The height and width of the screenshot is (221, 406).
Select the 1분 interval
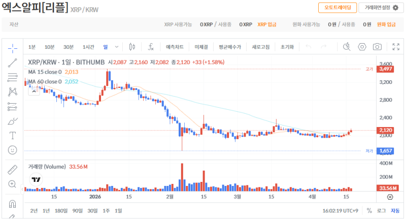(x=32, y=47)
